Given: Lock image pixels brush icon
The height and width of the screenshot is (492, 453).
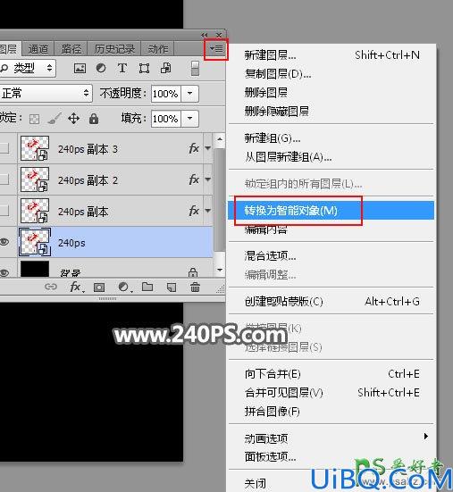Looking at the screenshot, I should (54, 119).
